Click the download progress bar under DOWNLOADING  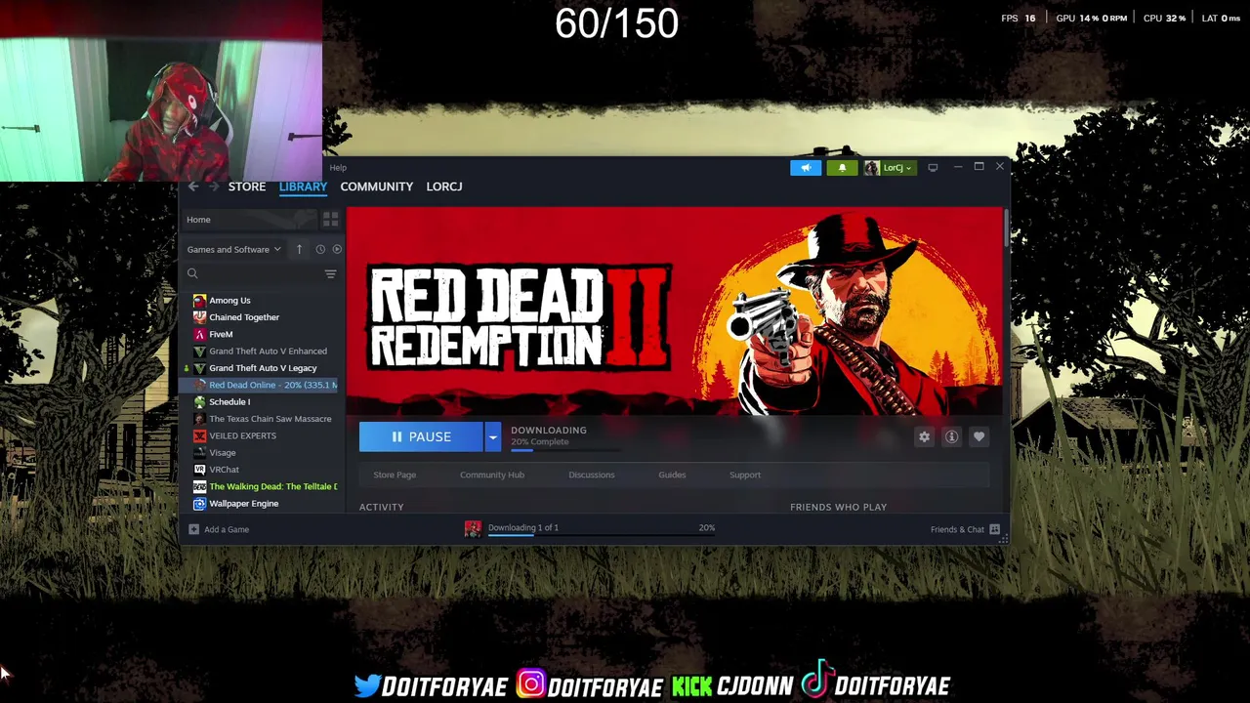(x=564, y=450)
